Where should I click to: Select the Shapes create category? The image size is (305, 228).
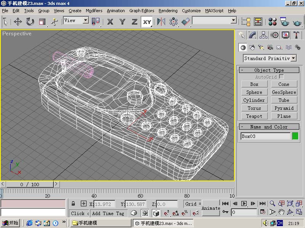[x=252, y=47]
